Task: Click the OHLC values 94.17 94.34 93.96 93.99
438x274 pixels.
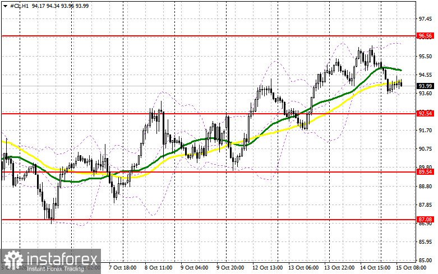Action: (60, 6)
